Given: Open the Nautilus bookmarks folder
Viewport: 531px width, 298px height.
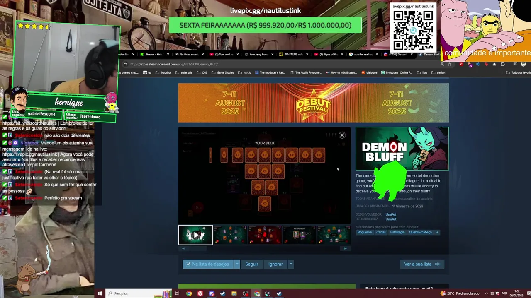Looking at the screenshot, I should pyautogui.click(x=163, y=72).
